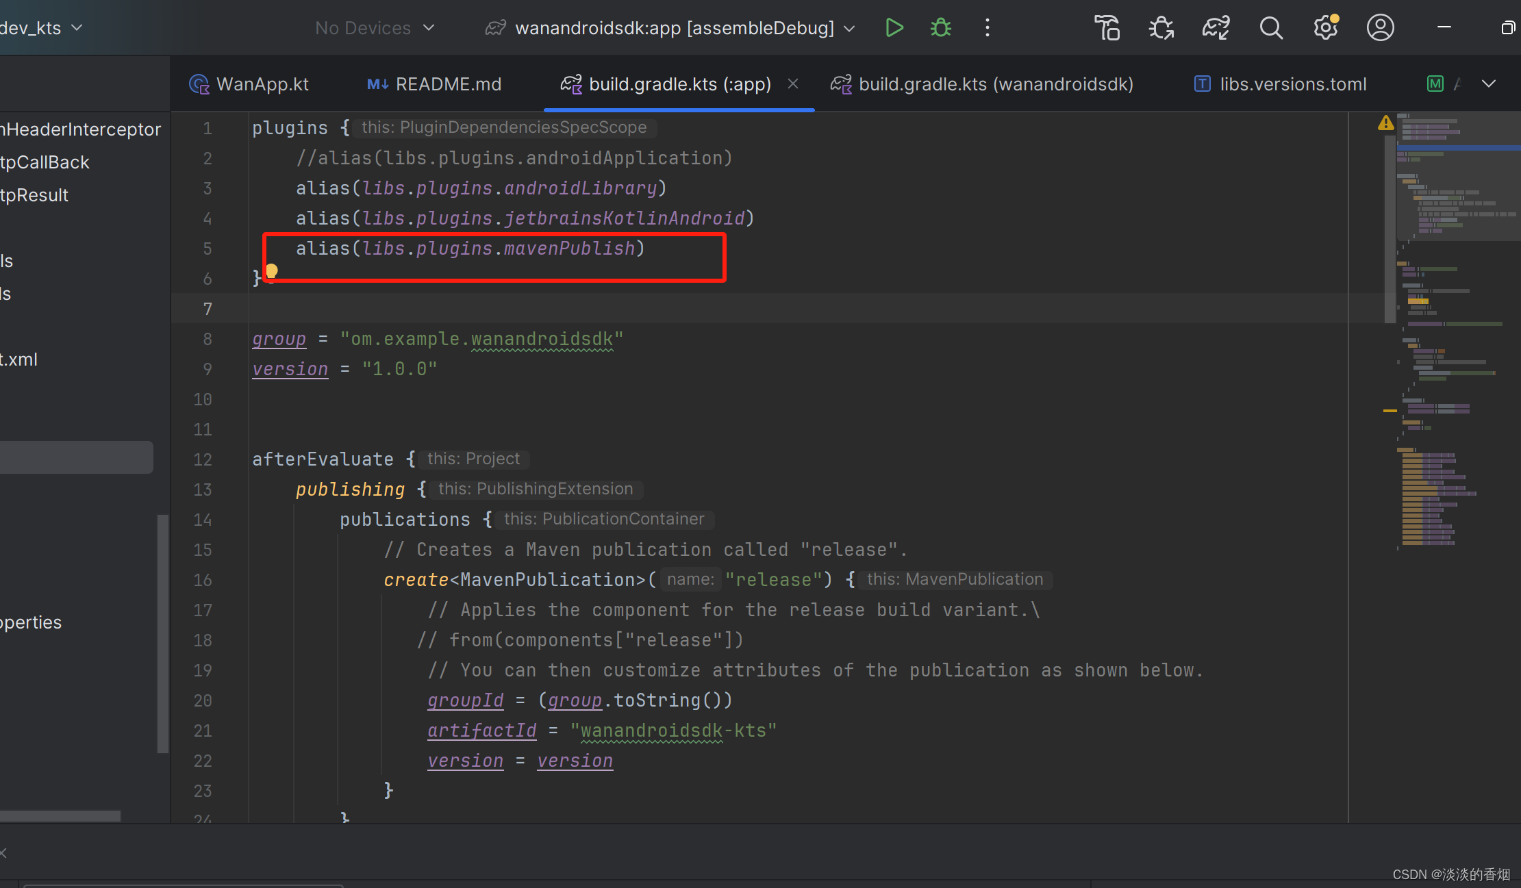
Task: Click the project panel horizontal scrollbar
Action: (60, 815)
